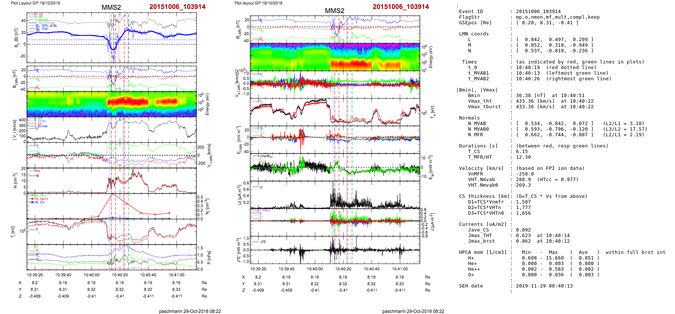Image resolution: width=675 pixels, height=314 pixels.
Task: Click the 'Vmax_tht' row label
Action: (480, 101)
